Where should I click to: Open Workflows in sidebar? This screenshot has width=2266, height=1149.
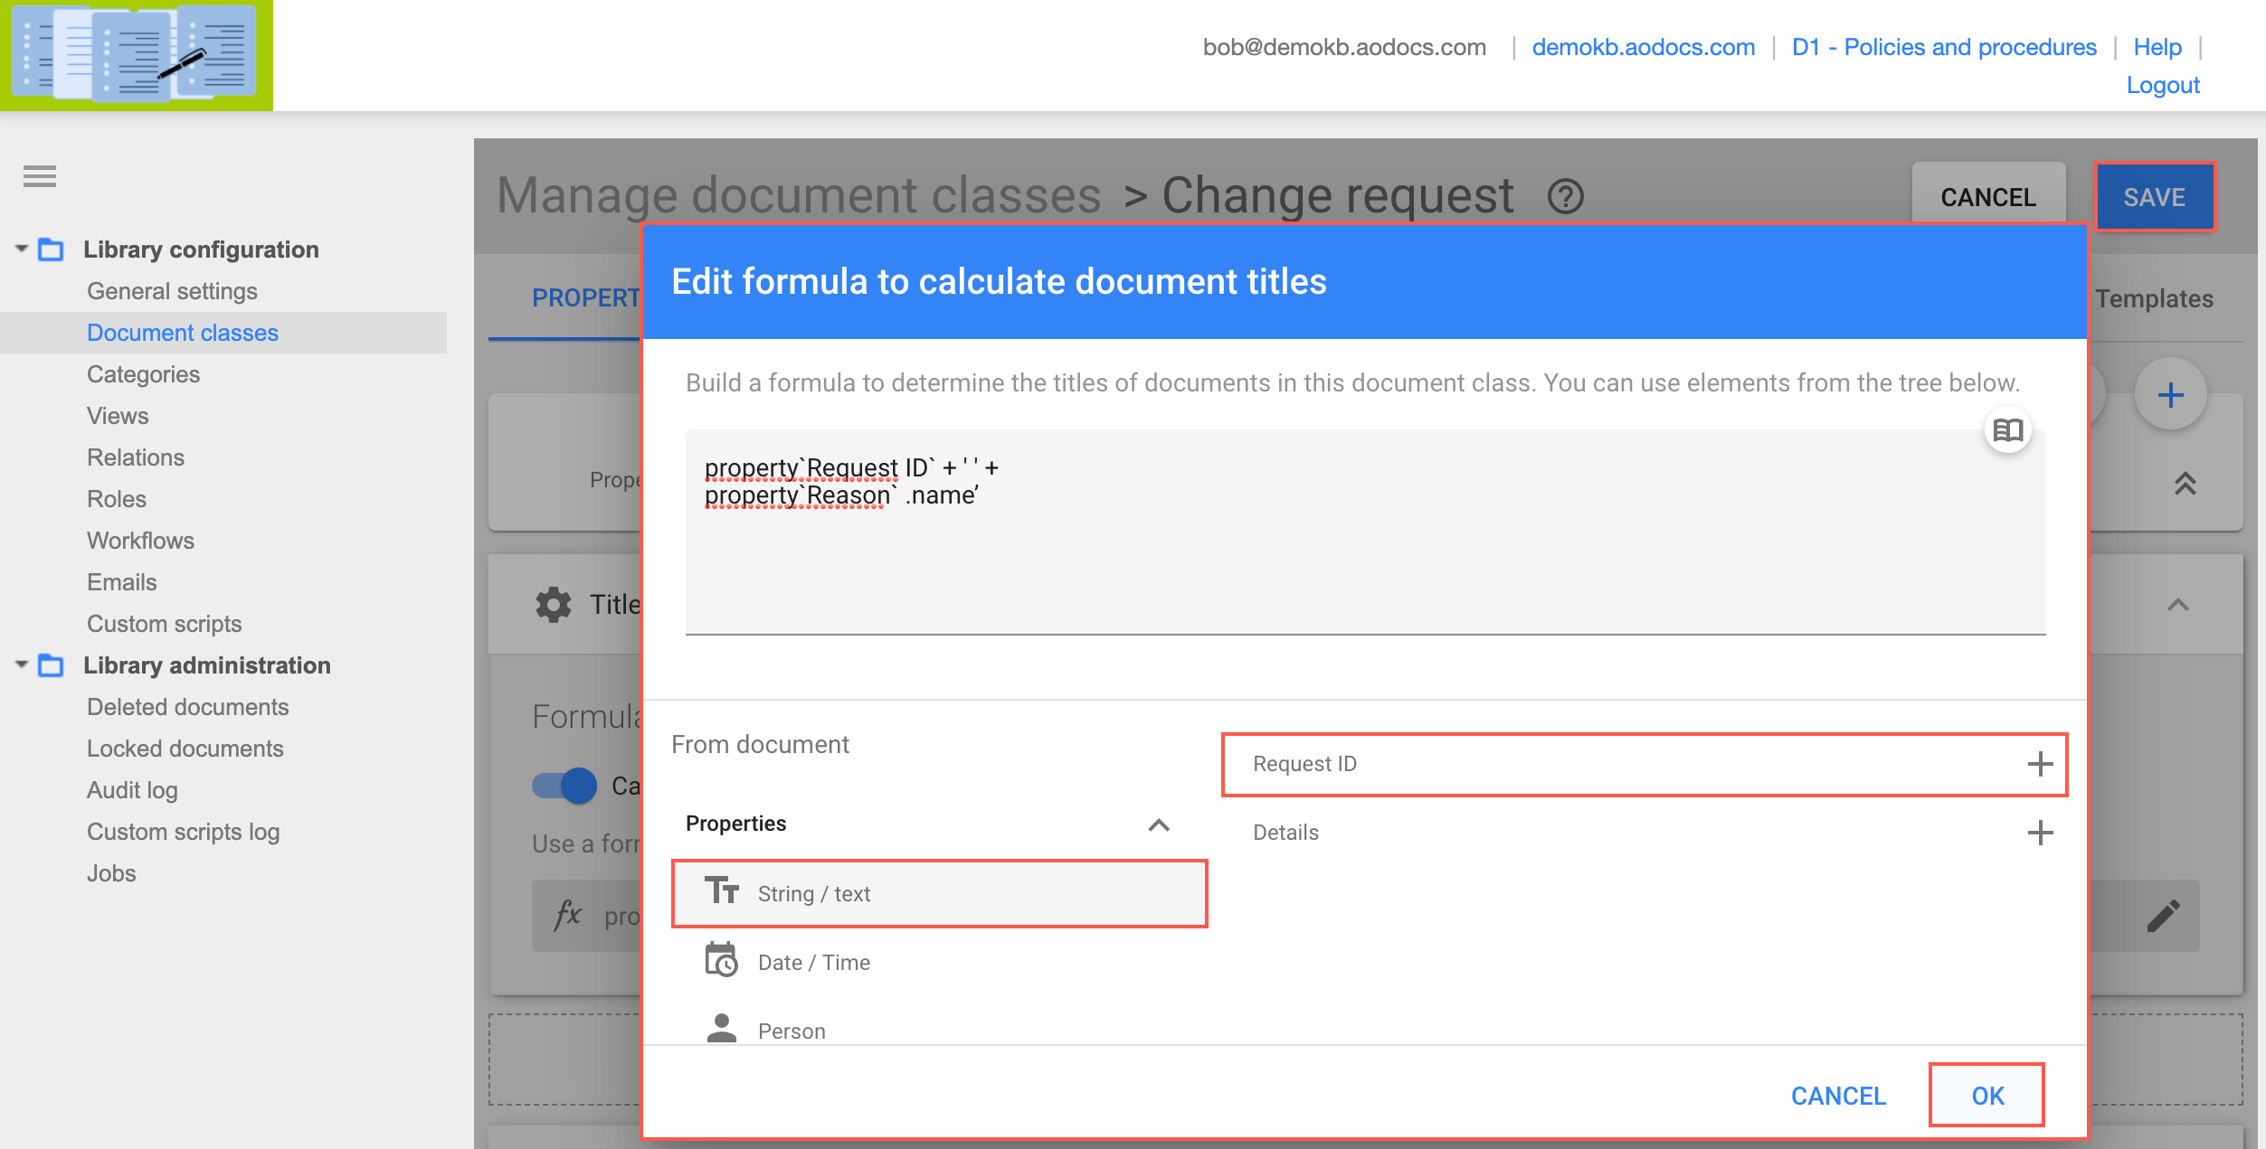pyautogui.click(x=140, y=541)
